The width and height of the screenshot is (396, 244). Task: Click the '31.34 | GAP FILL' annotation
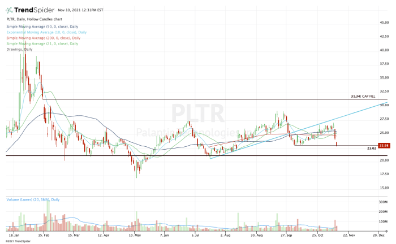363,96
